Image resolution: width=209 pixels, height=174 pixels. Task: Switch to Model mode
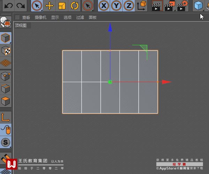(6, 38)
